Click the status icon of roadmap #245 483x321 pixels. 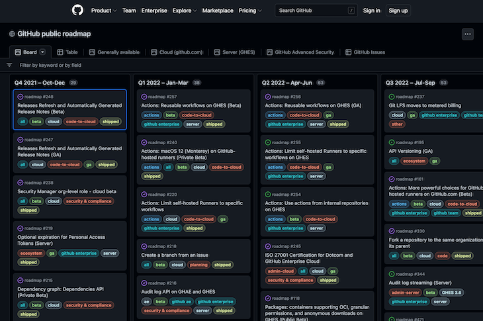pos(268,246)
